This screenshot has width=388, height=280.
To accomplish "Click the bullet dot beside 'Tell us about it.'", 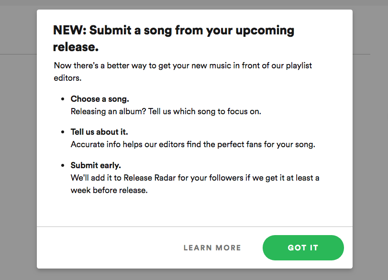I will [63, 132].
